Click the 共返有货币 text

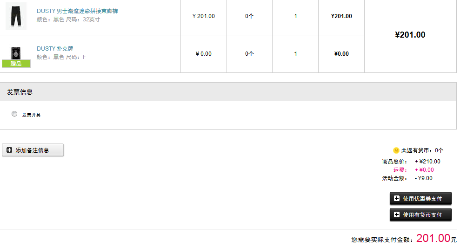(422, 150)
